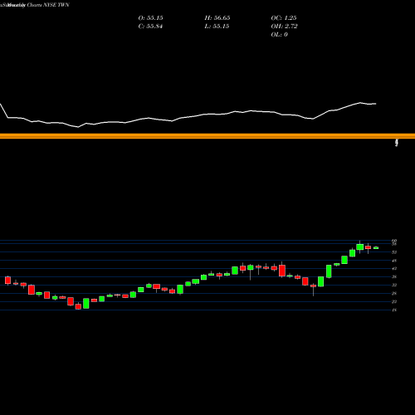The width and height of the screenshot is (415, 415).
Task: Click the price axis label 60
Action: coord(394,241)
